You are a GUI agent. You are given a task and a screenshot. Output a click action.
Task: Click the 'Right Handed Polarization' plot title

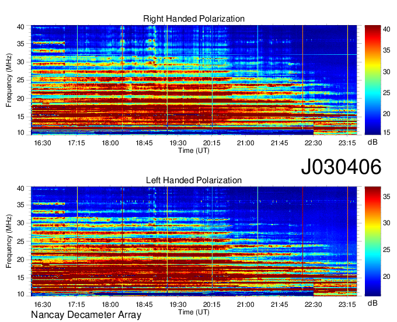point(194,19)
